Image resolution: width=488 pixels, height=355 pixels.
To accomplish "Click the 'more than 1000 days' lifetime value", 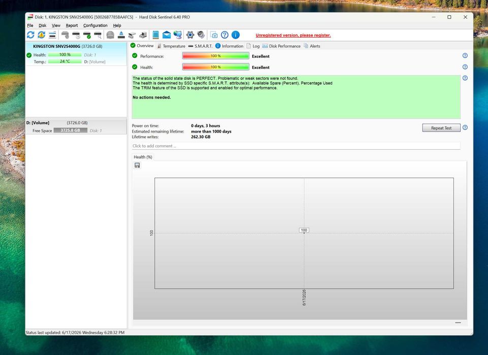I will click(211, 132).
